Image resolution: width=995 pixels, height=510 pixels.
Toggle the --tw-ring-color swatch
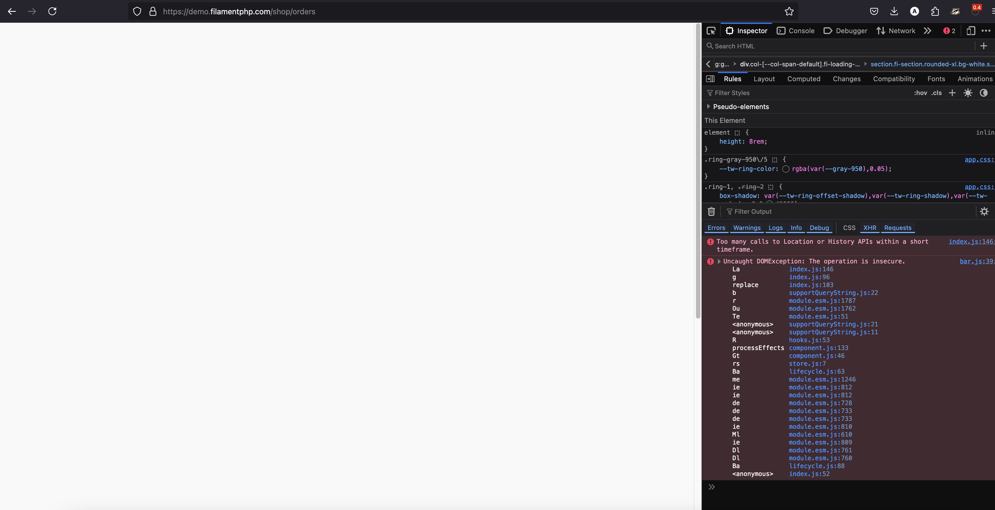click(x=786, y=169)
